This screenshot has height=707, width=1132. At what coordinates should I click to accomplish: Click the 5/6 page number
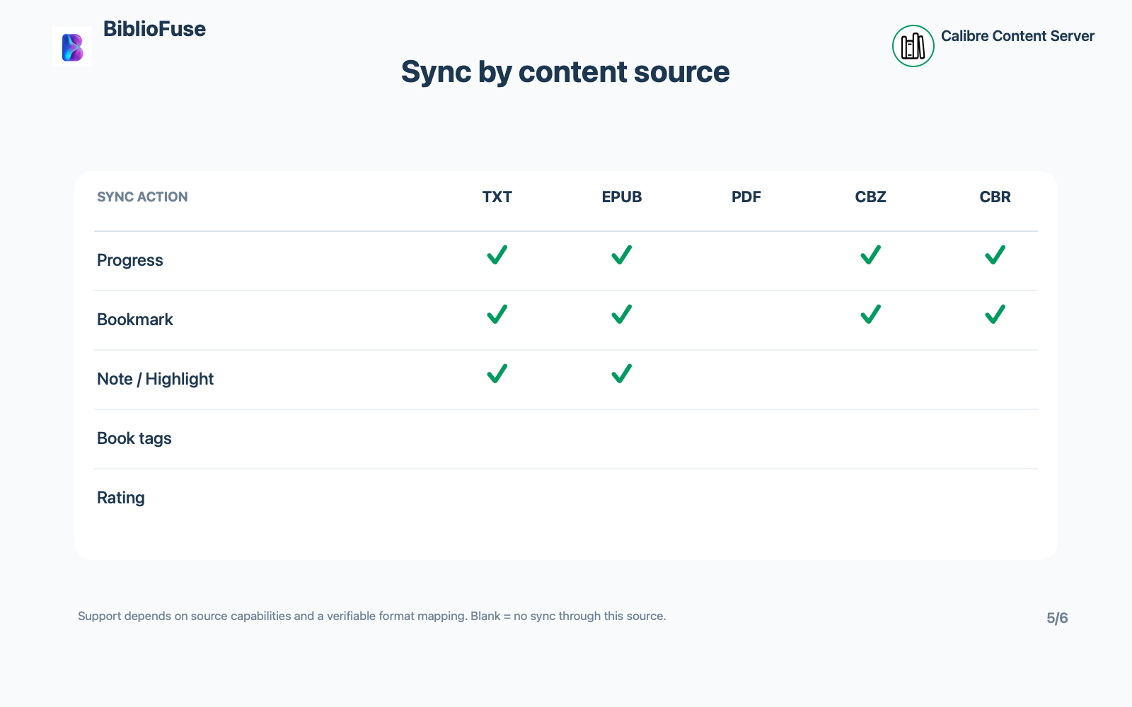[1057, 618]
